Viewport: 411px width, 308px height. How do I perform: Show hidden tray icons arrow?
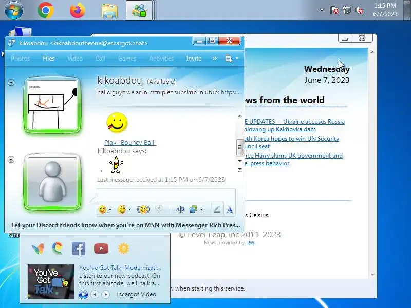tap(322, 10)
